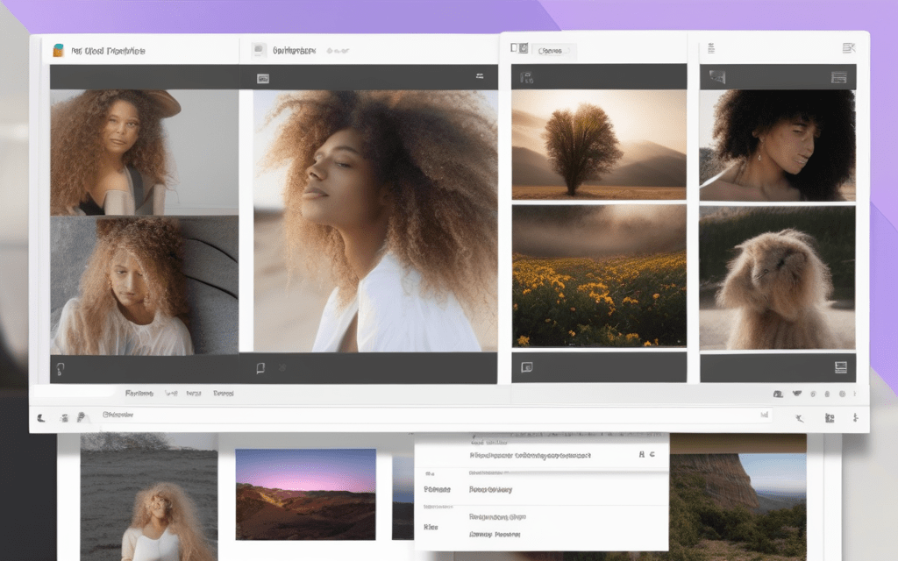Viewport: 898px width, 561px height.
Task: Click the icon at the left end of the bottom dark bar in the left panel
Action: (60, 369)
